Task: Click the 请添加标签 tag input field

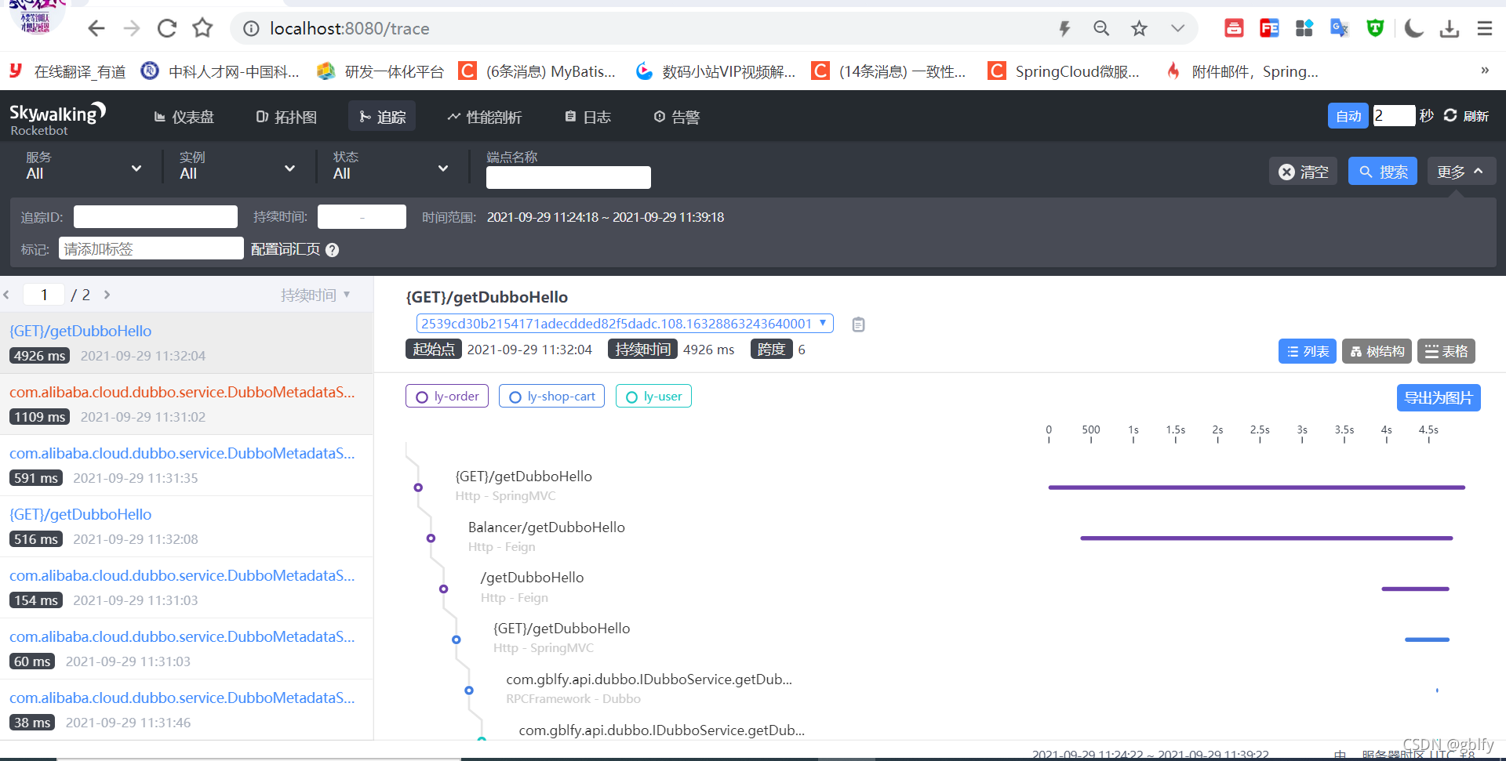Action: (x=151, y=248)
